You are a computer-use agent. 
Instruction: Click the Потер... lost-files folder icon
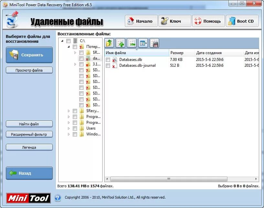[82, 47]
